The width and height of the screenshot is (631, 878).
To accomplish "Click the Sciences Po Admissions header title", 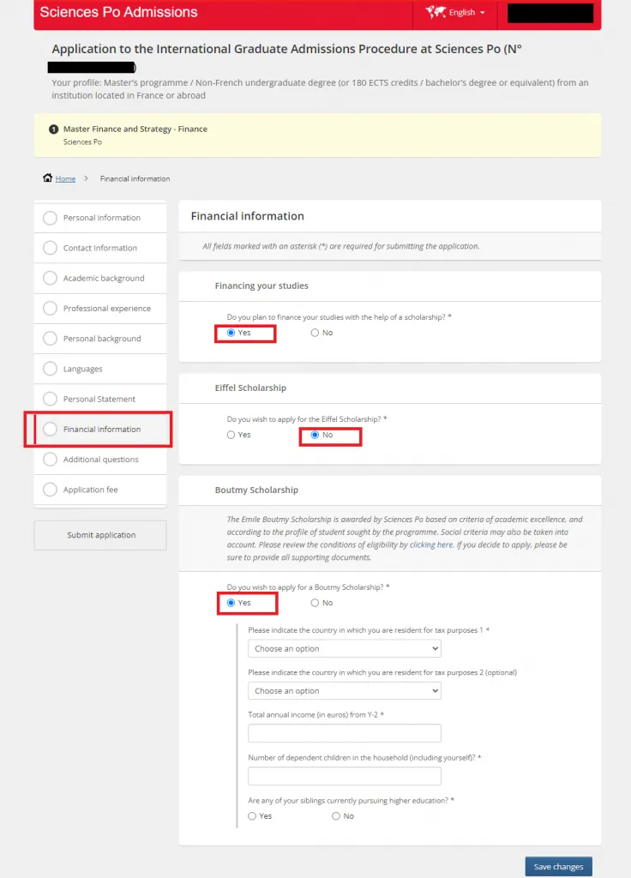I will pos(118,12).
